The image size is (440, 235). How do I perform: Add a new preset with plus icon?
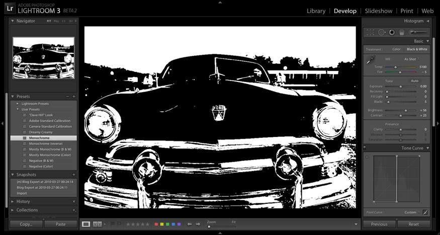coord(74,96)
